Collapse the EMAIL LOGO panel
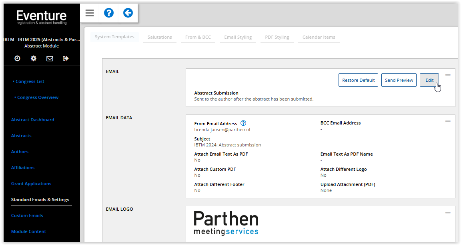 click(448, 213)
